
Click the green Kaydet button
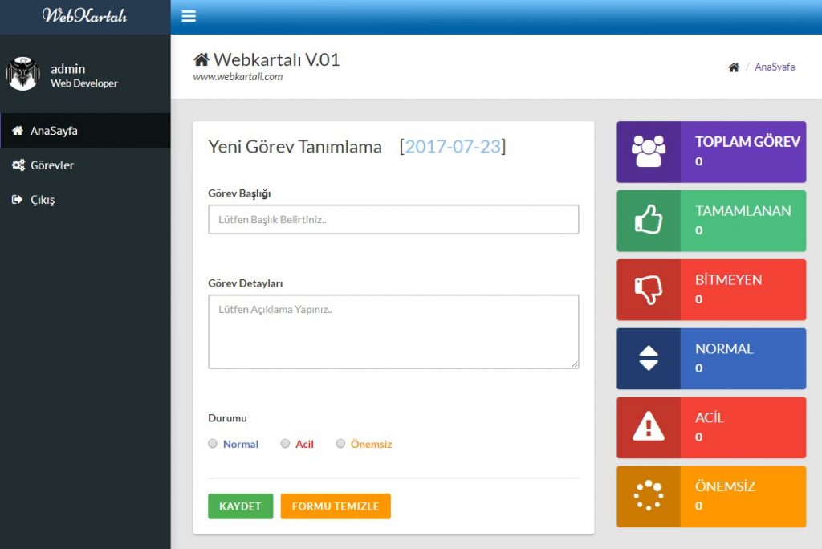[241, 506]
